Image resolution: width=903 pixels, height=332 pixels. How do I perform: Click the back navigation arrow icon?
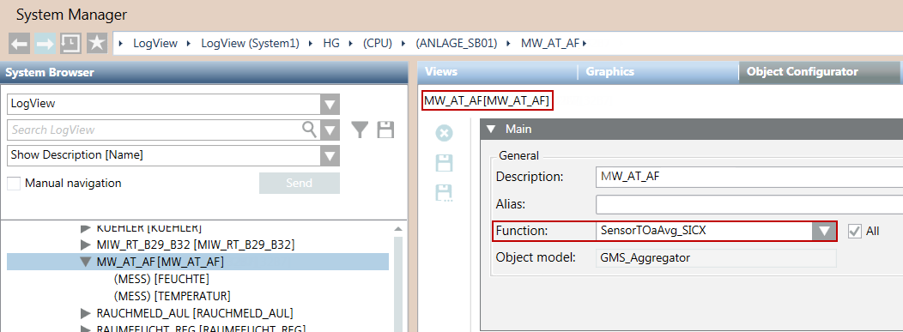(x=20, y=43)
